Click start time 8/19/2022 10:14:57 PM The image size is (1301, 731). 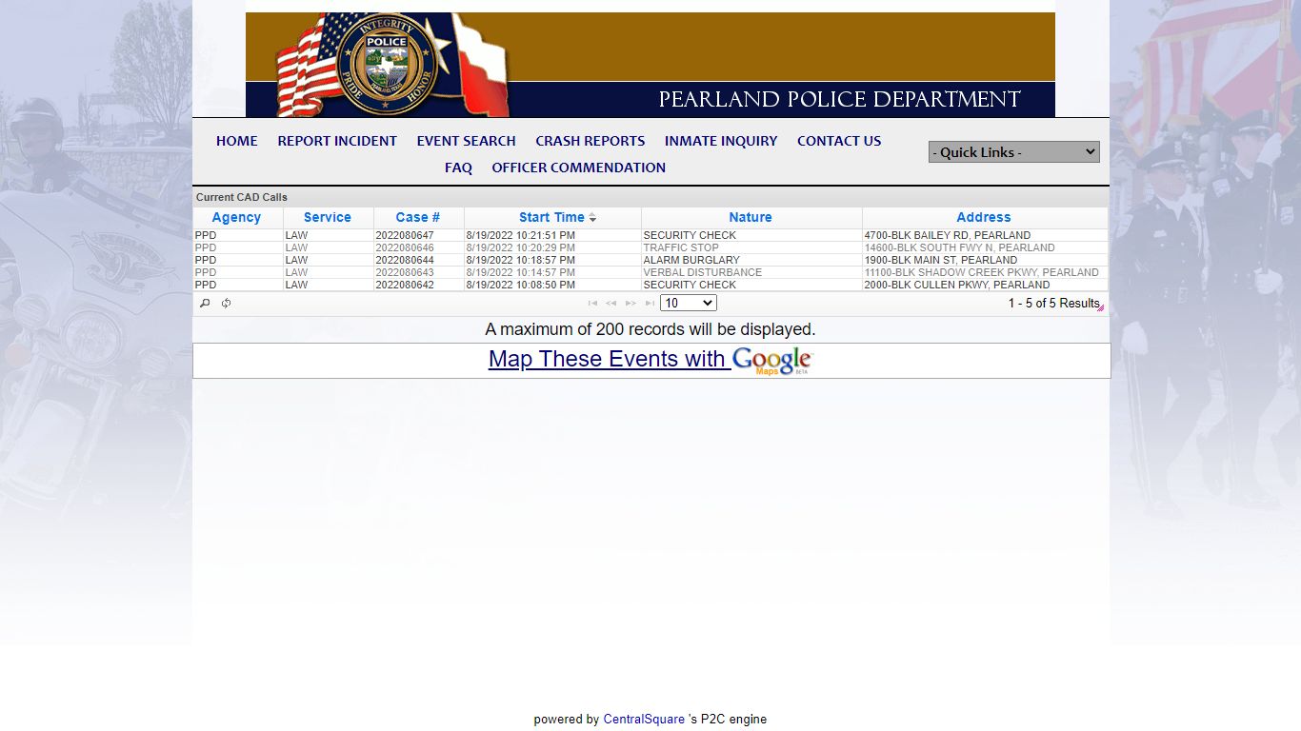click(x=521, y=272)
